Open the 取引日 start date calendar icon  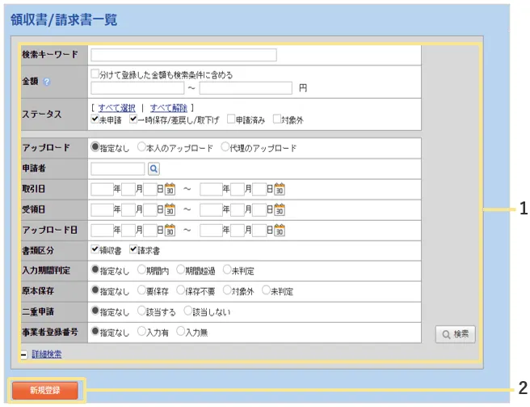170,189
